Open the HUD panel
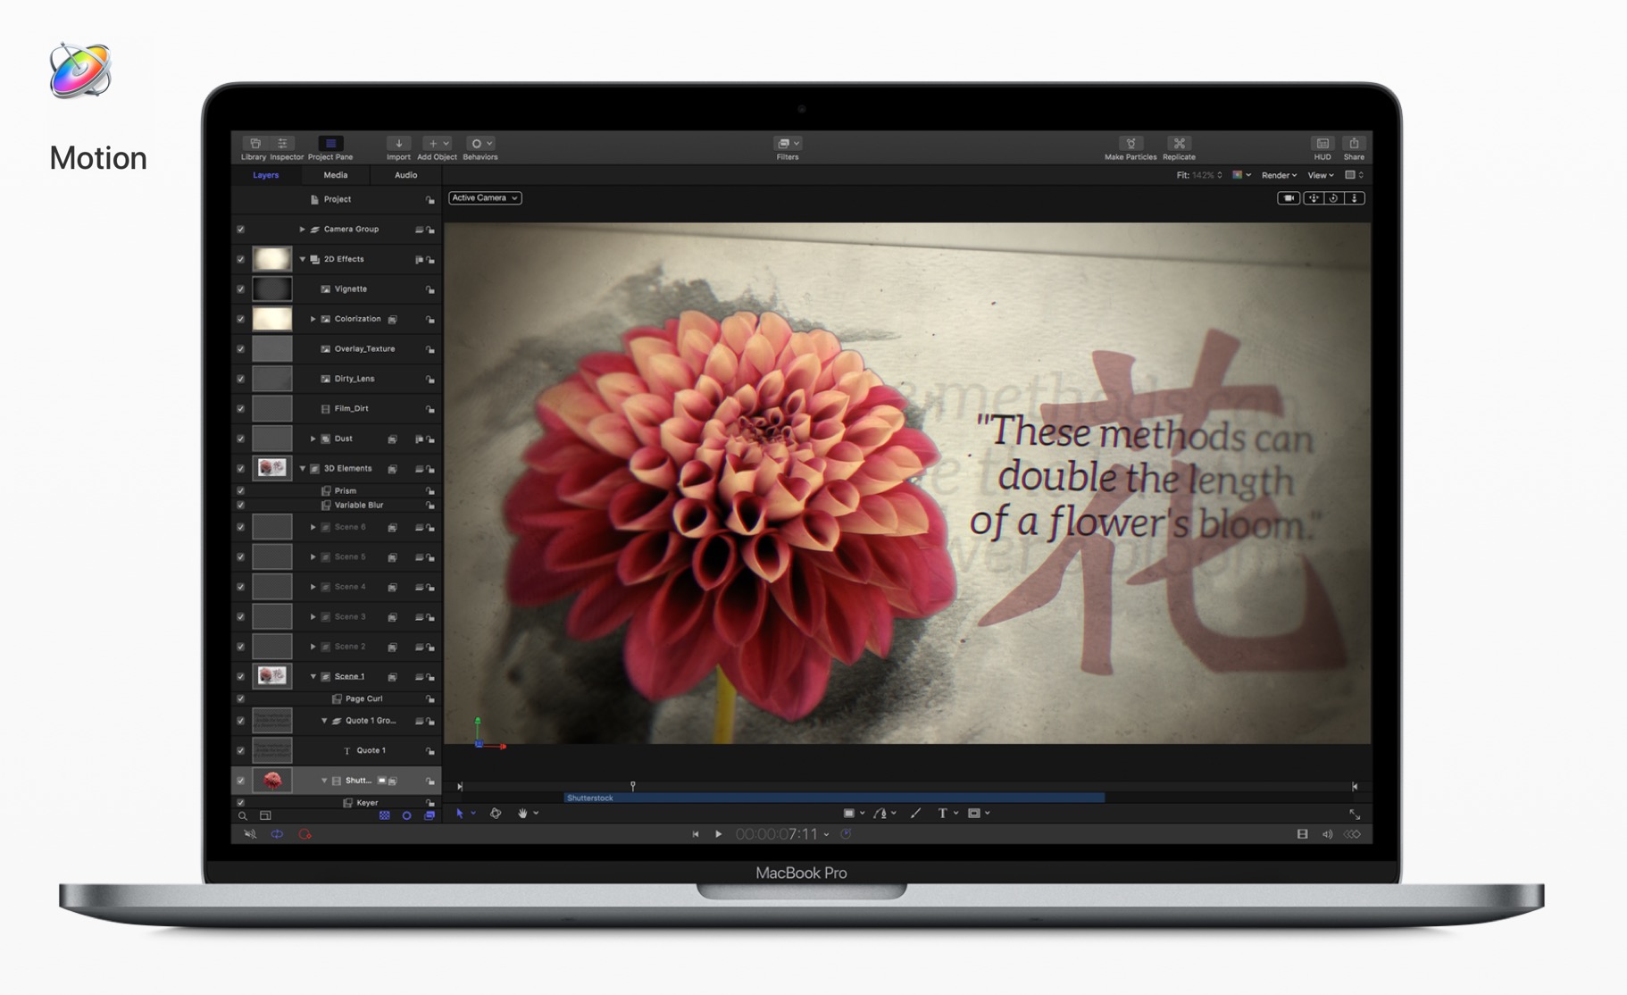The height and width of the screenshot is (995, 1627). coord(1322,145)
